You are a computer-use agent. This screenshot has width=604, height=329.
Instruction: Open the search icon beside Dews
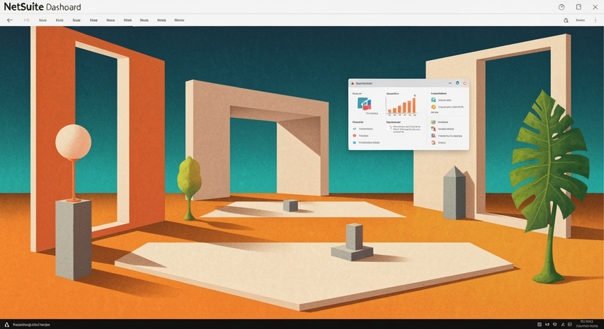tap(566, 20)
